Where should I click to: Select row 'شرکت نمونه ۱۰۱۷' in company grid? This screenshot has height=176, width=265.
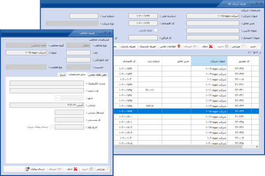click(186, 122)
